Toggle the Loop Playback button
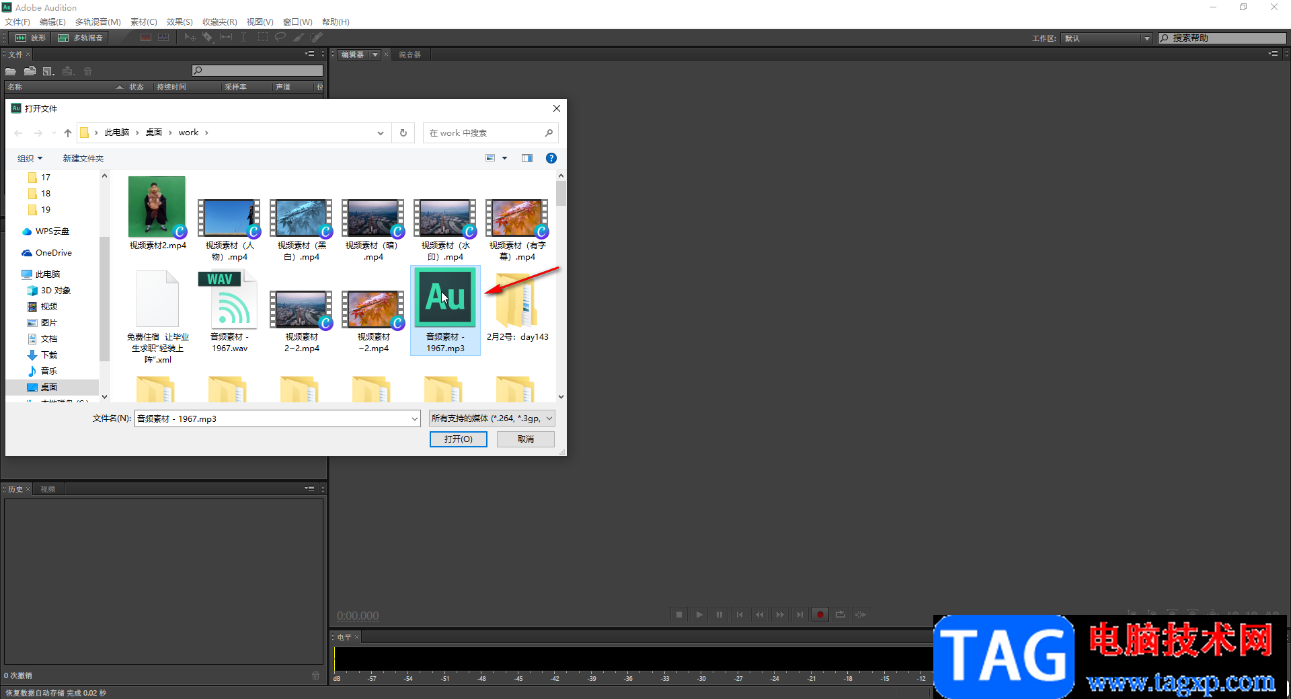 [x=840, y=614]
